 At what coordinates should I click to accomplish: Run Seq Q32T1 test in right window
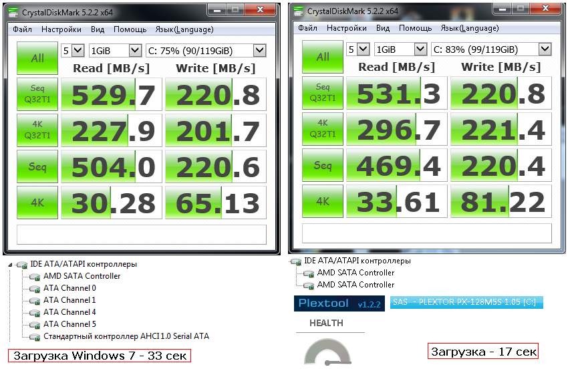pos(323,93)
